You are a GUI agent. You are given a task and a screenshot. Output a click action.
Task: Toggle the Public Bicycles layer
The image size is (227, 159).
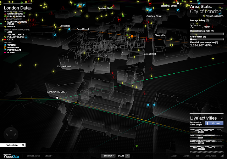pyautogui.click(x=15, y=16)
